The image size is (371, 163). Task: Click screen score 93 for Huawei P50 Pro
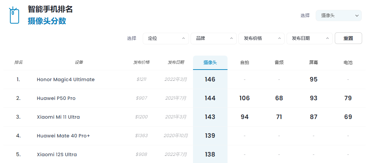(314, 98)
